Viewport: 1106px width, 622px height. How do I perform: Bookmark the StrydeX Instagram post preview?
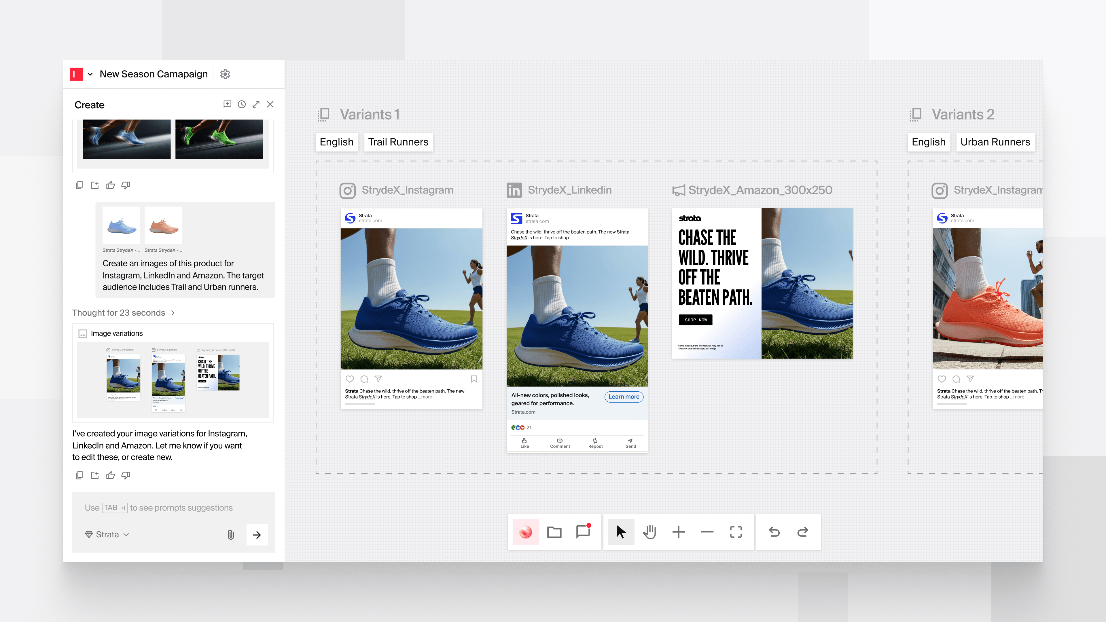474,379
